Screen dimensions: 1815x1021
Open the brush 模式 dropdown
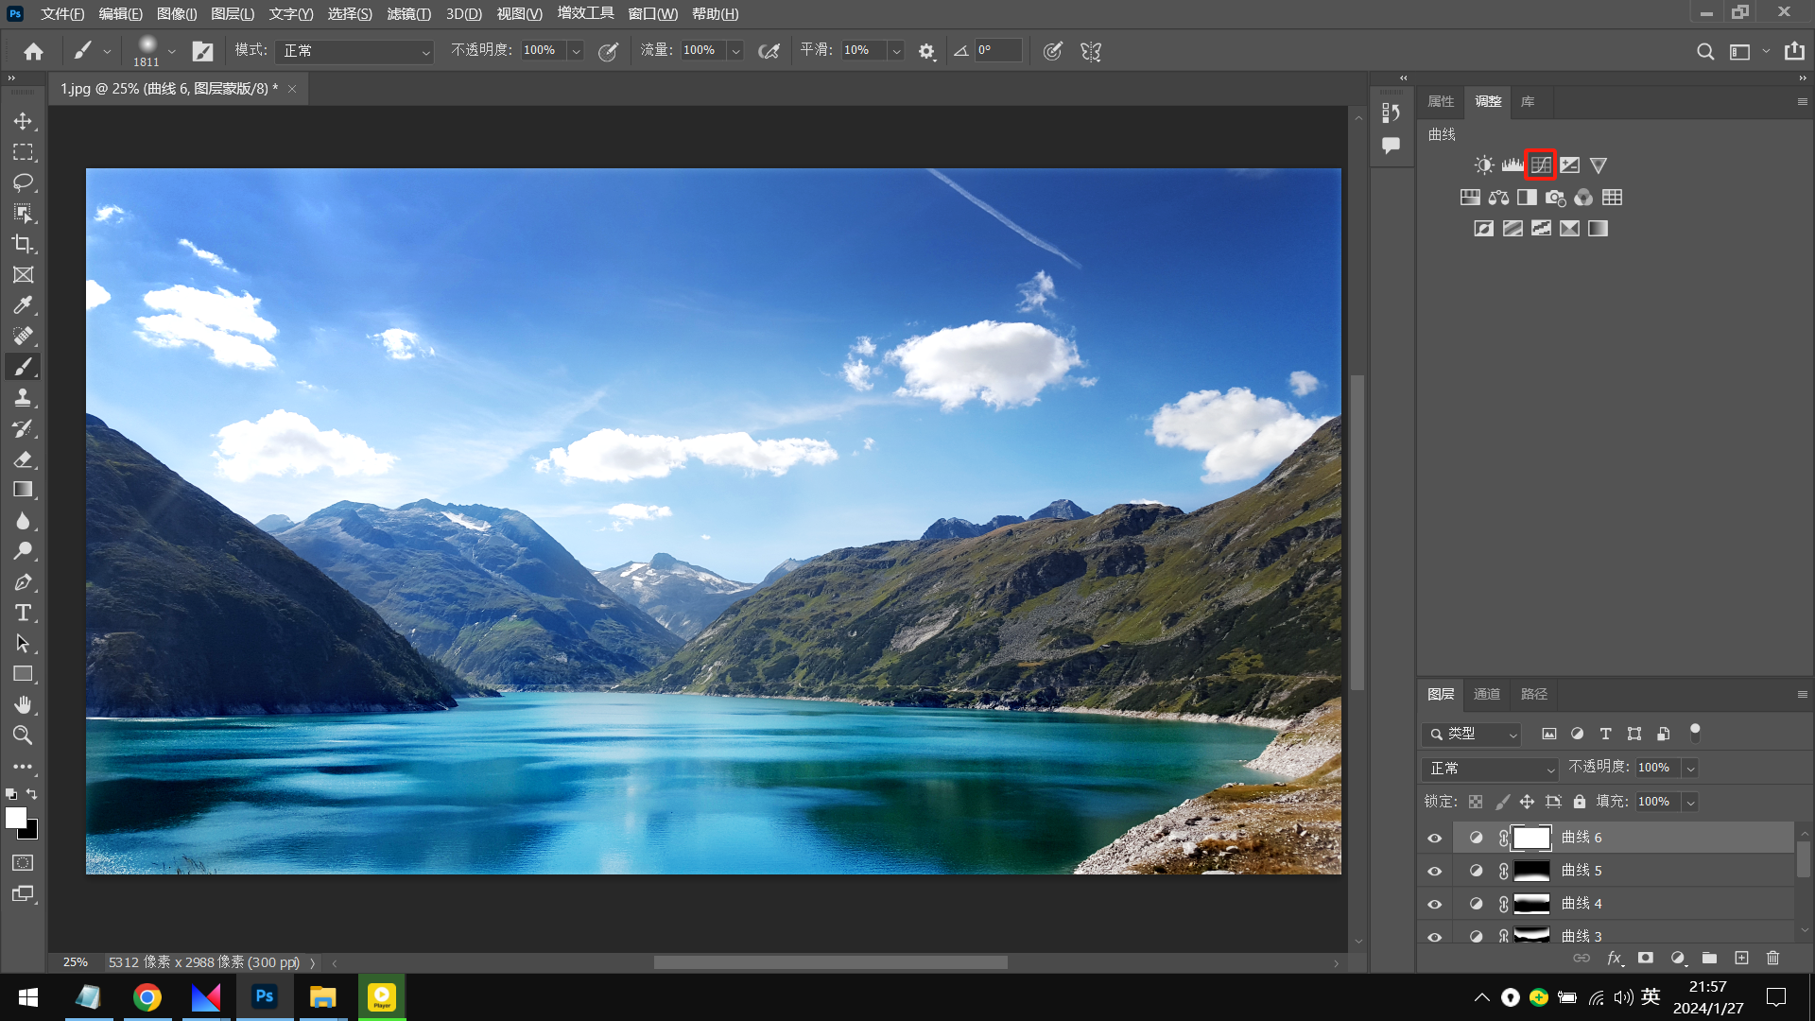coord(354,51)
